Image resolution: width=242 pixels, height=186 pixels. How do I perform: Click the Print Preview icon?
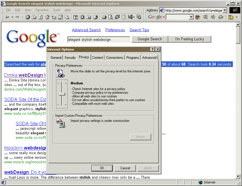[x=111, y=17]
